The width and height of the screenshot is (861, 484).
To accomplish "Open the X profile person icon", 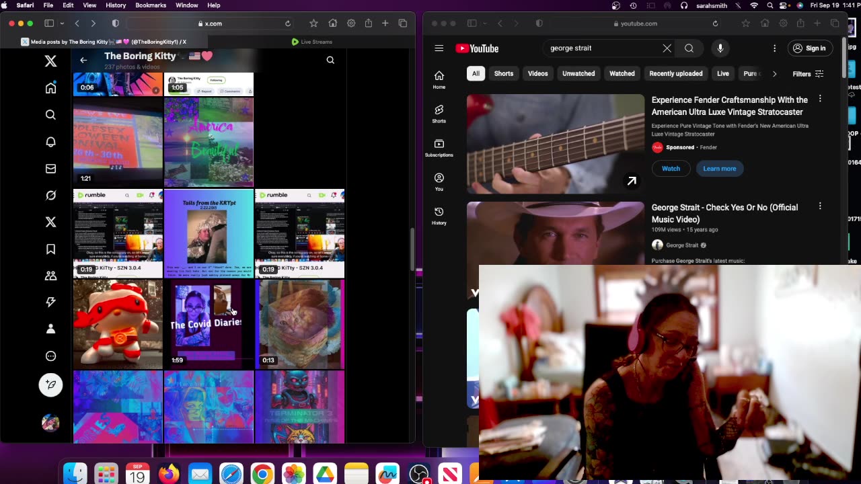I will [x=50, y=329].
